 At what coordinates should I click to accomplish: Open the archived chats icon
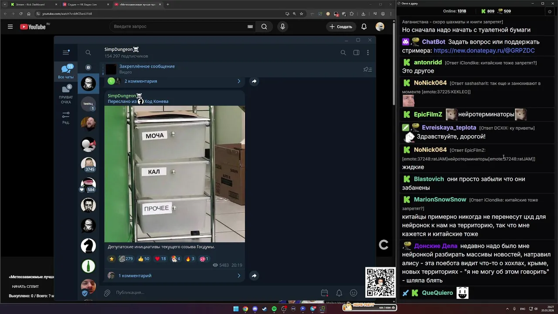tap(88, 68)
